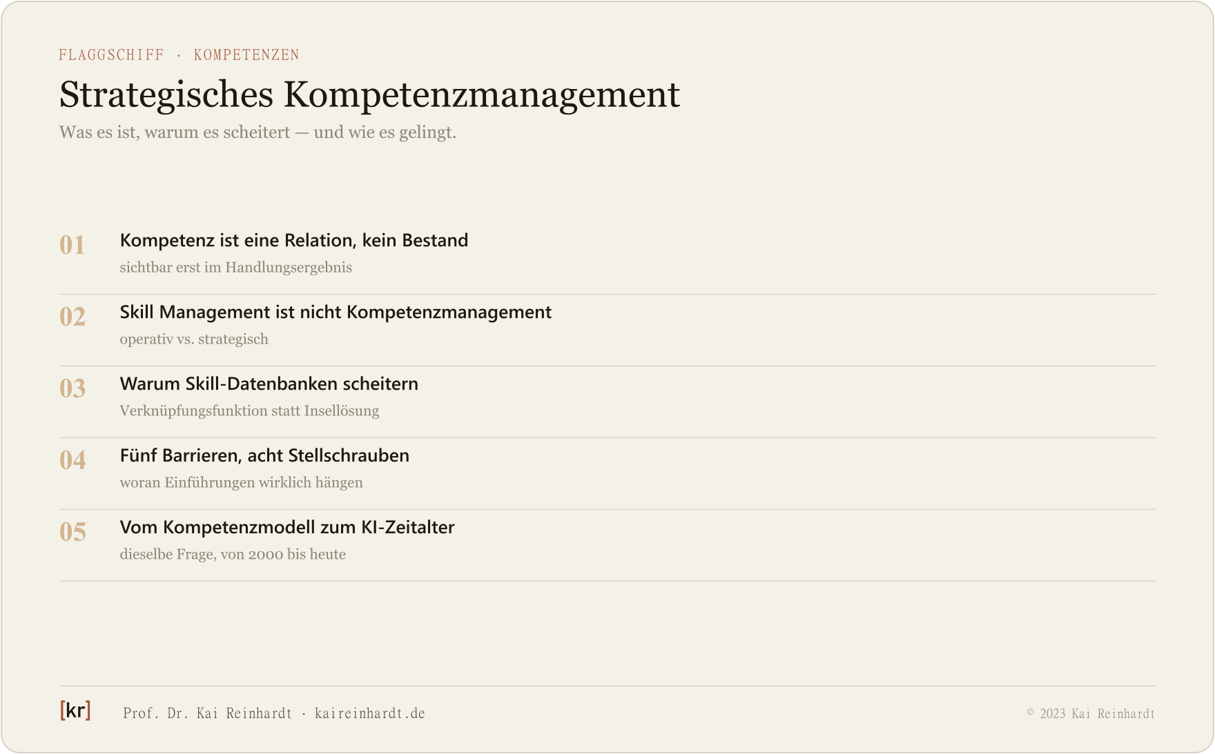This screenshot has width=1215, height=754.
Task: Click the number 02
Action: 72,317
